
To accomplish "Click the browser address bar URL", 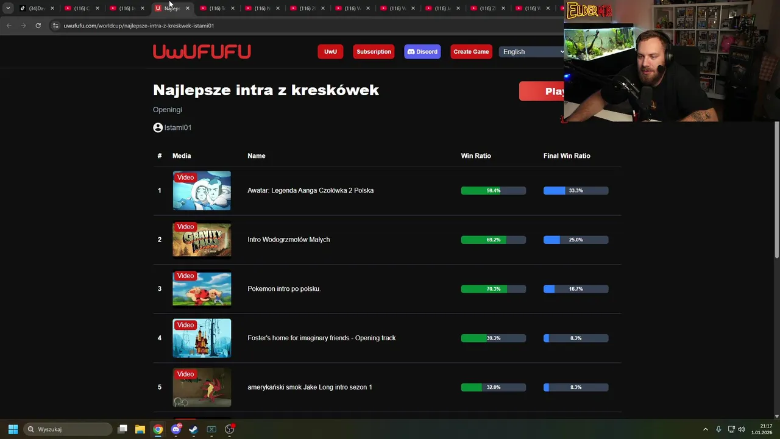I will 139,26.
